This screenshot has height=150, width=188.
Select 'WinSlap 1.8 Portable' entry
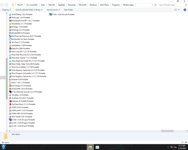coord(18,27)
